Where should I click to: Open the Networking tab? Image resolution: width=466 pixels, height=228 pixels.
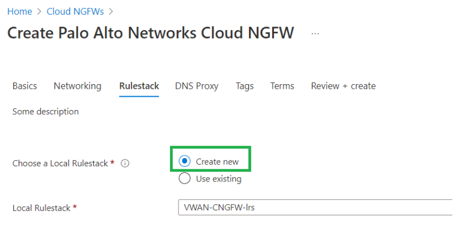point(77,86)
